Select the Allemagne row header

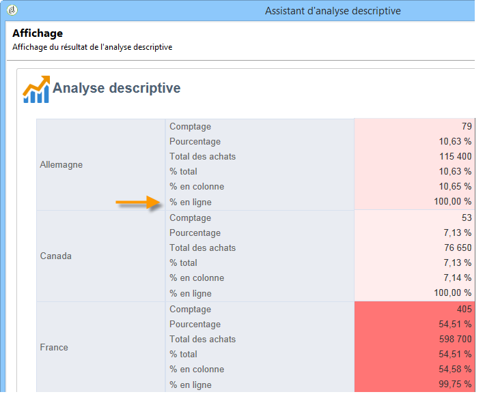[61, 164]
